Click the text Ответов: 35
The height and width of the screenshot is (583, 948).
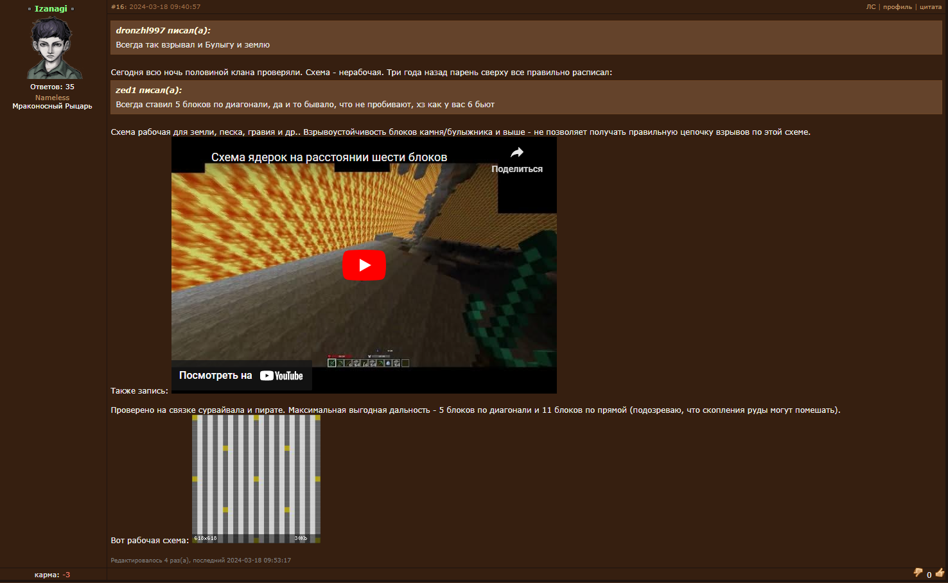52,87
